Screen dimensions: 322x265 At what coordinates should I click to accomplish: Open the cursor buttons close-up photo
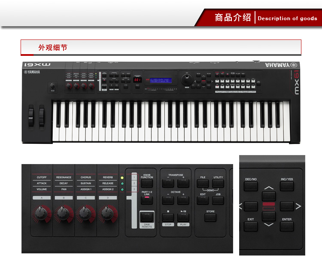pyautogui.click(x=272, y=205)
